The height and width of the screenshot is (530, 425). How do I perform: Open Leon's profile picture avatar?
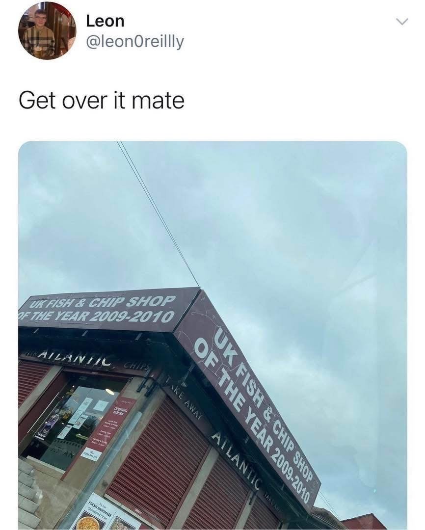coord(47,31)
